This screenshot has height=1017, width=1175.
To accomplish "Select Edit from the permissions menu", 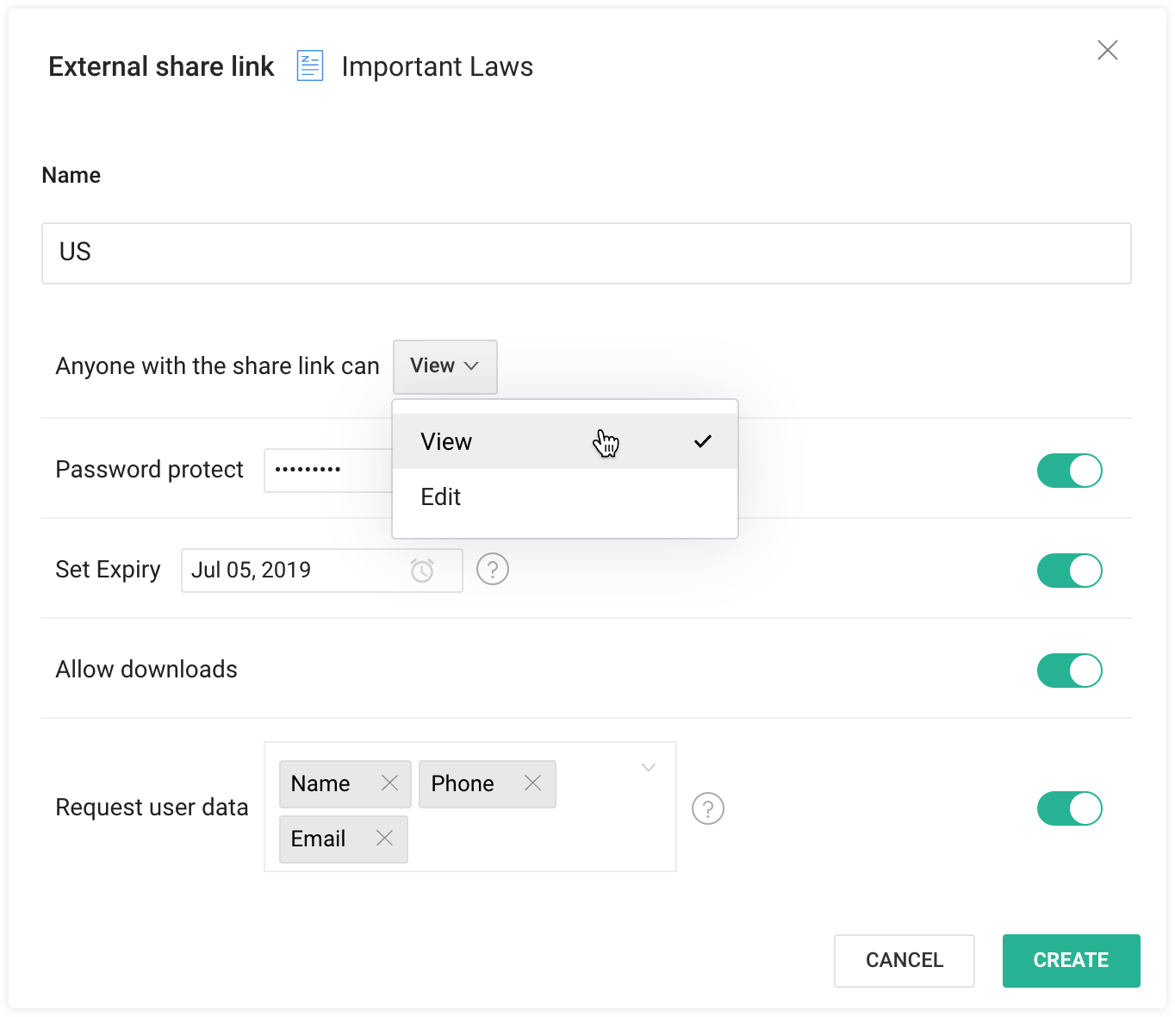I will (440, 496).
